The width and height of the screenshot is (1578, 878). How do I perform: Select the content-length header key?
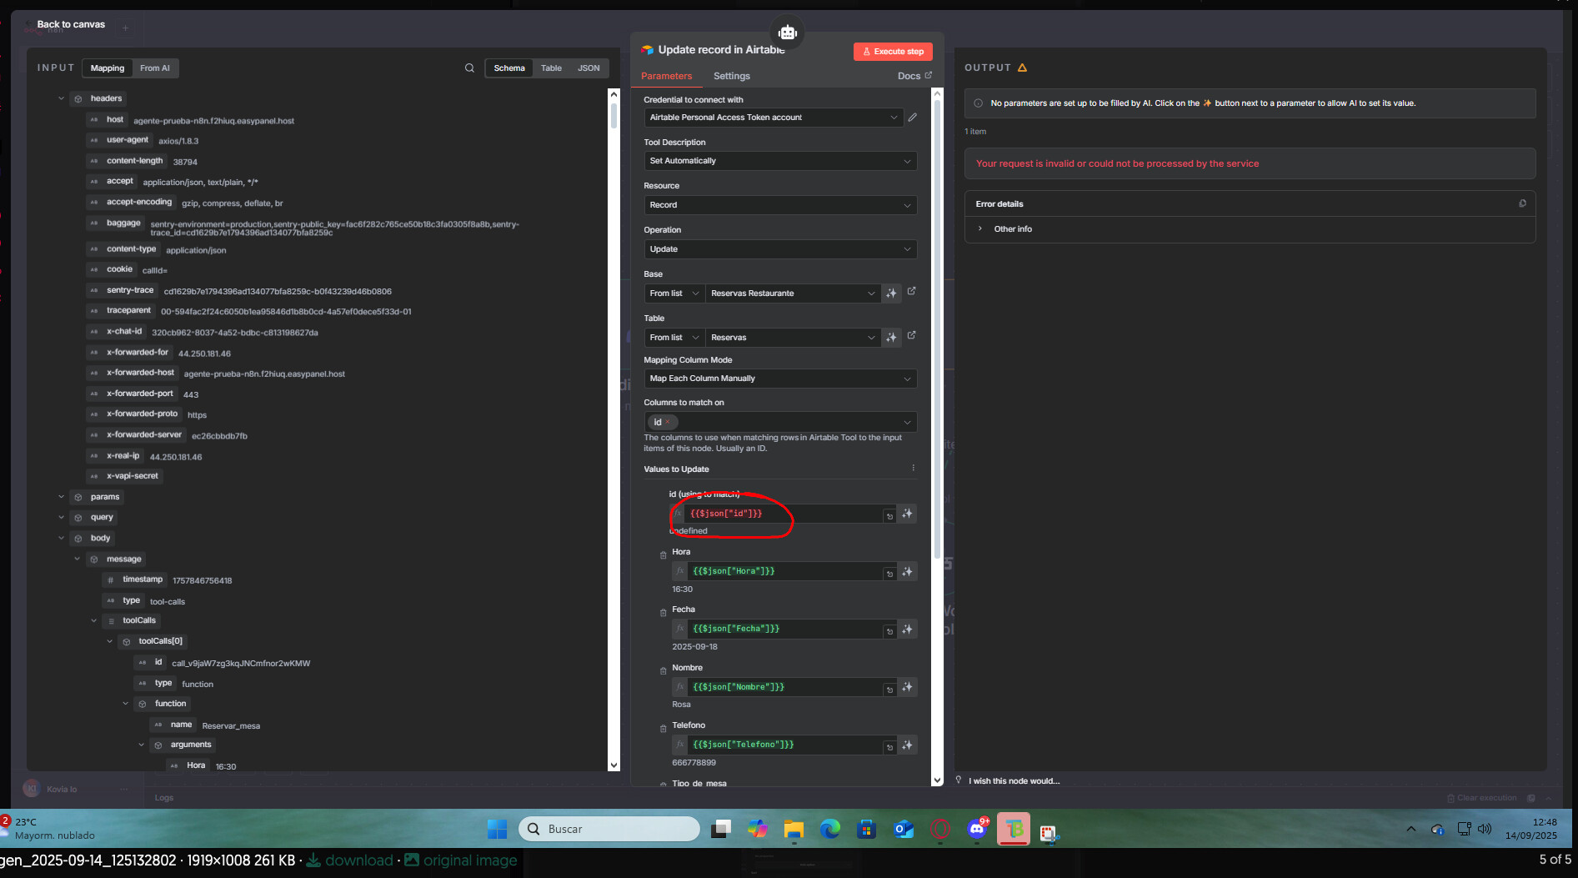(x=134, y=161)
